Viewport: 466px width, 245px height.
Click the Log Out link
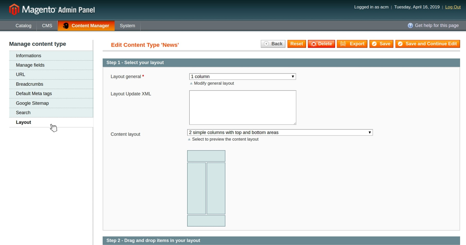point(453,7)
